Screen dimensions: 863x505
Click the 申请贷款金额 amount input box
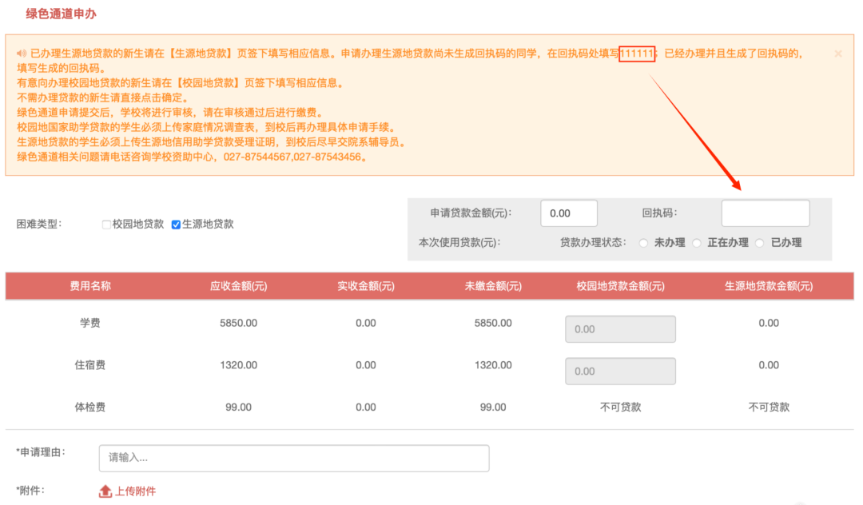click(x=568, y=213)
